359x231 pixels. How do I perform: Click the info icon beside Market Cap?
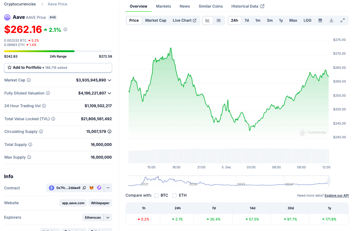29,80
